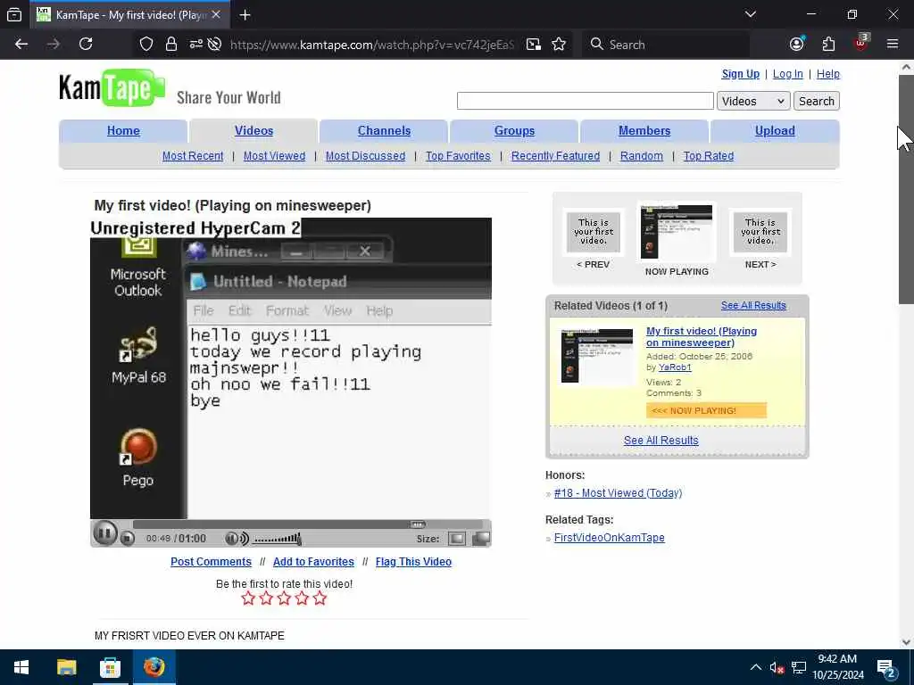Click the Log In link
Viewport: 914px width, 685px height.
pos(787,74)
